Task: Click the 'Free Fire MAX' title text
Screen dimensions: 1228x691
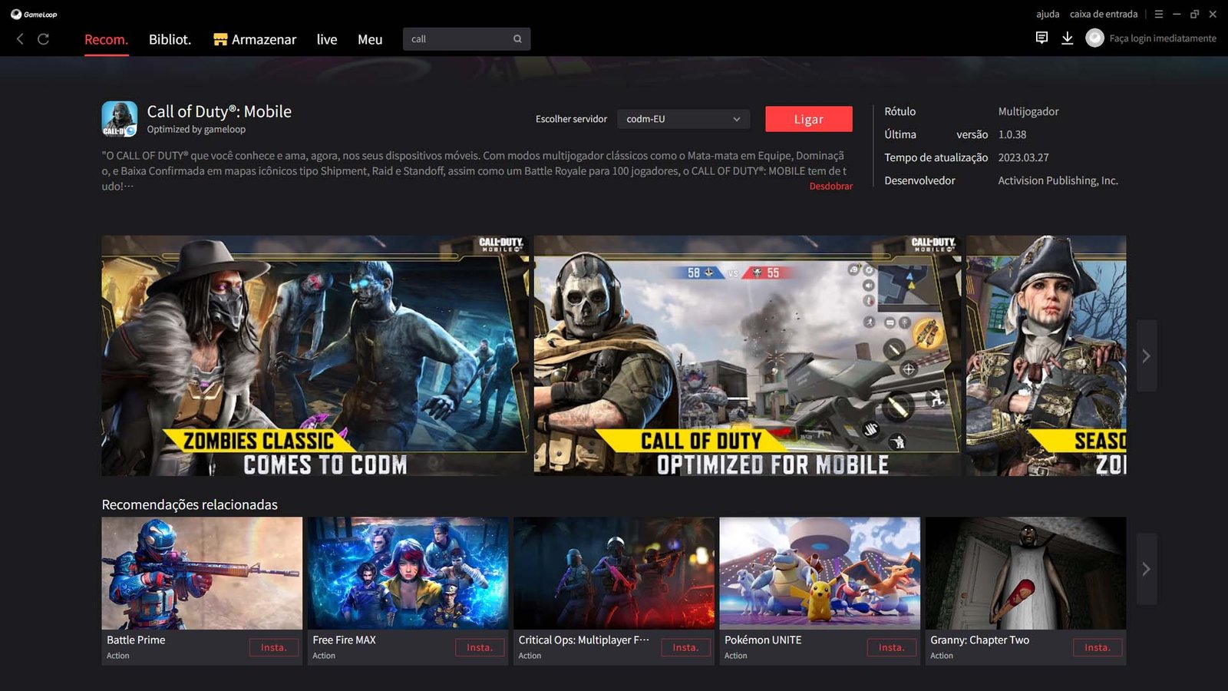Action: (344, 640)
